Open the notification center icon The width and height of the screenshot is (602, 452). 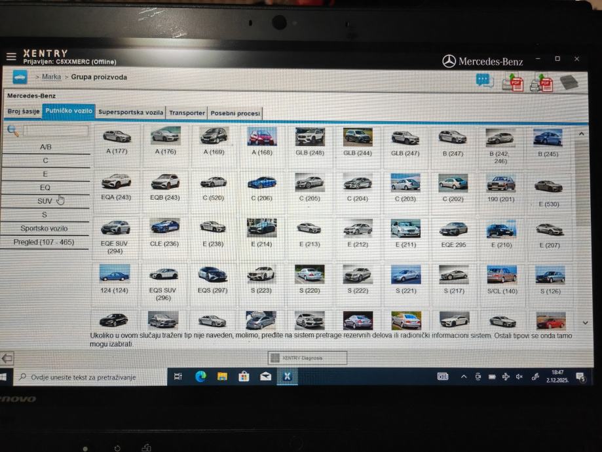tap(580, 377)
